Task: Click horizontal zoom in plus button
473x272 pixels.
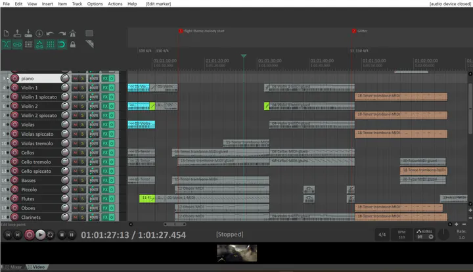Action: [x=457, y=224]
